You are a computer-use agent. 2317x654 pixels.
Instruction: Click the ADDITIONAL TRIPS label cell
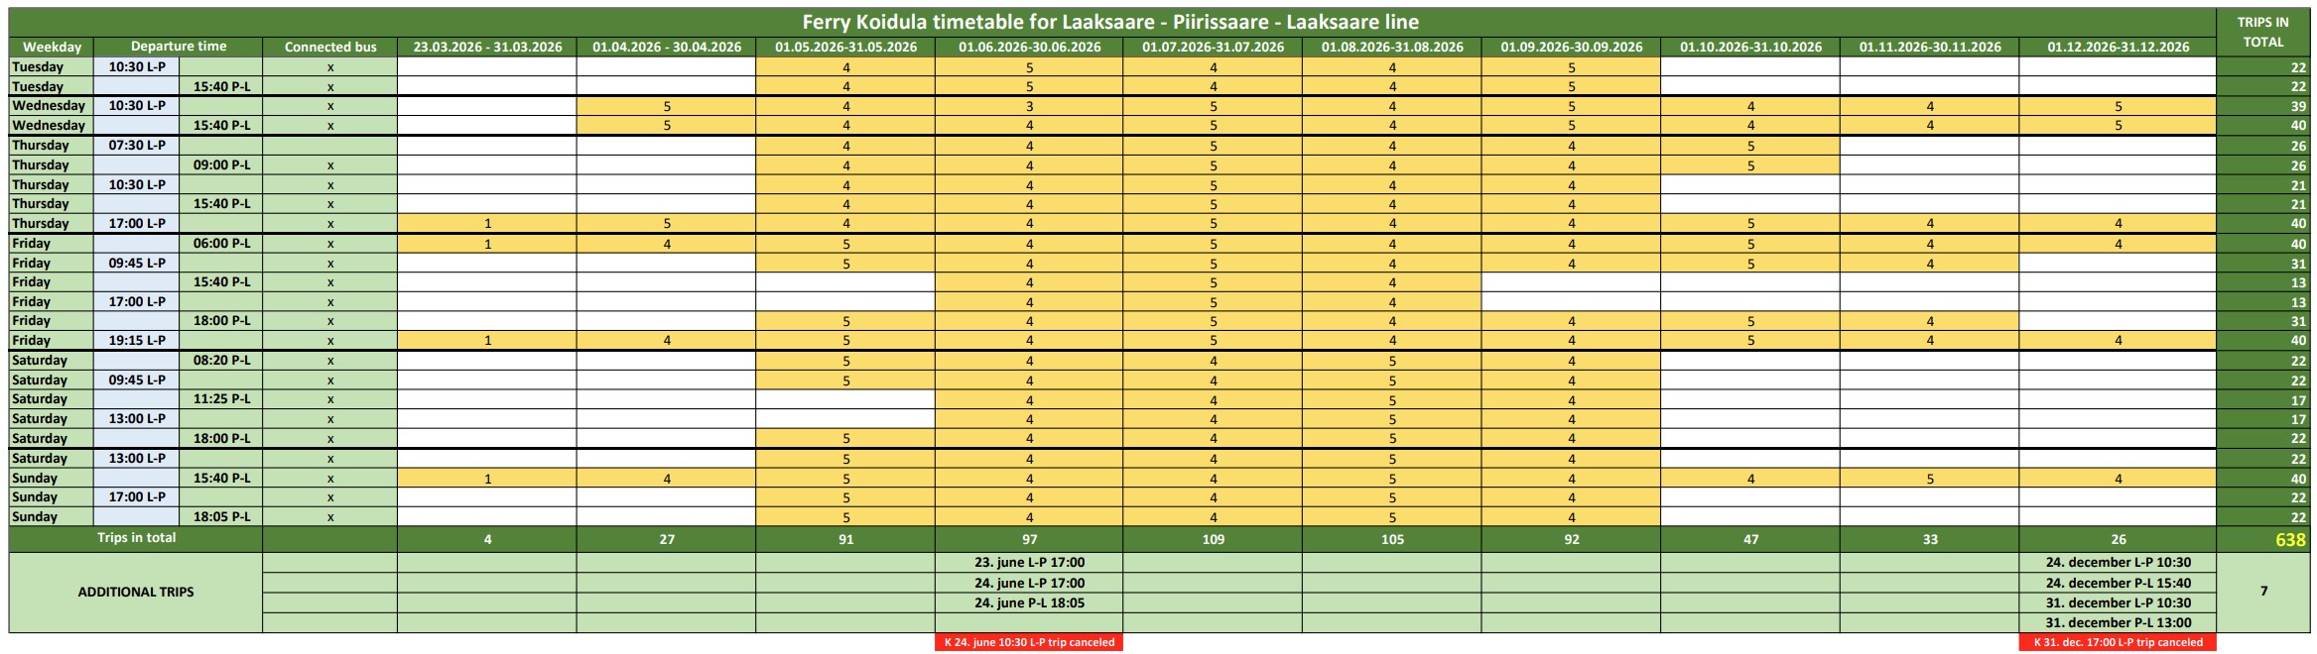[x=136, y=592]
